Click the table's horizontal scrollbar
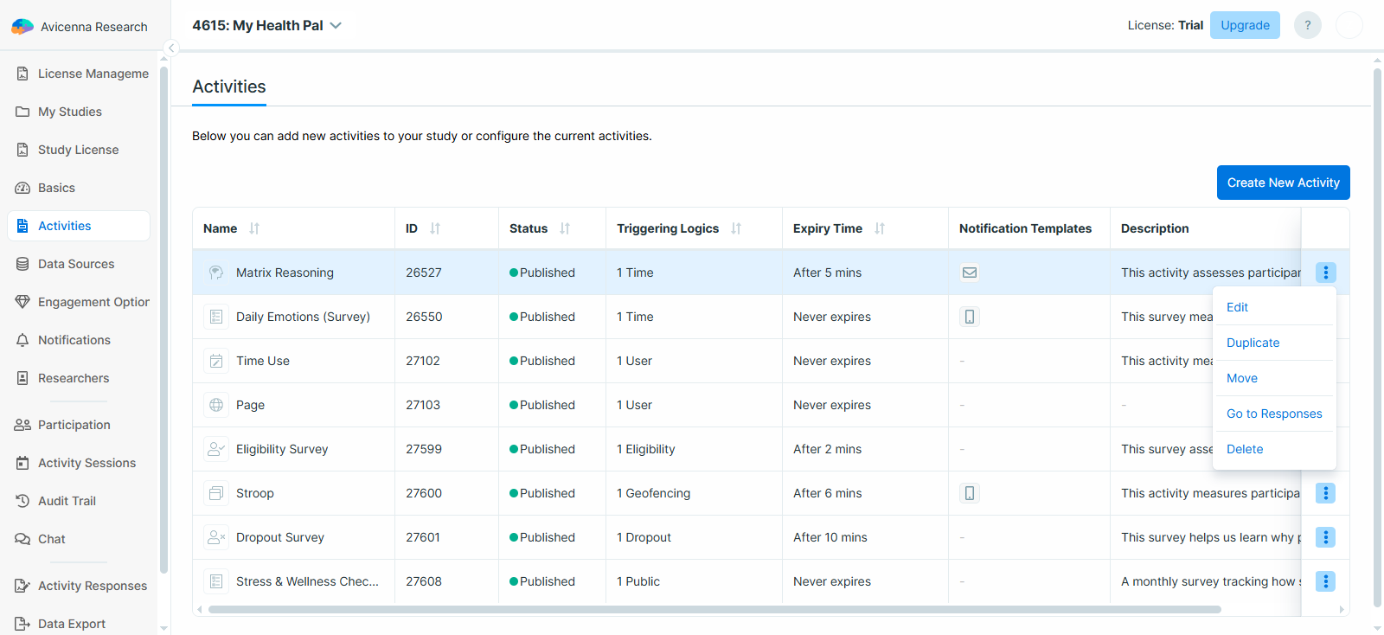Viewport: 1384px width, 635px height. (714, 609)
